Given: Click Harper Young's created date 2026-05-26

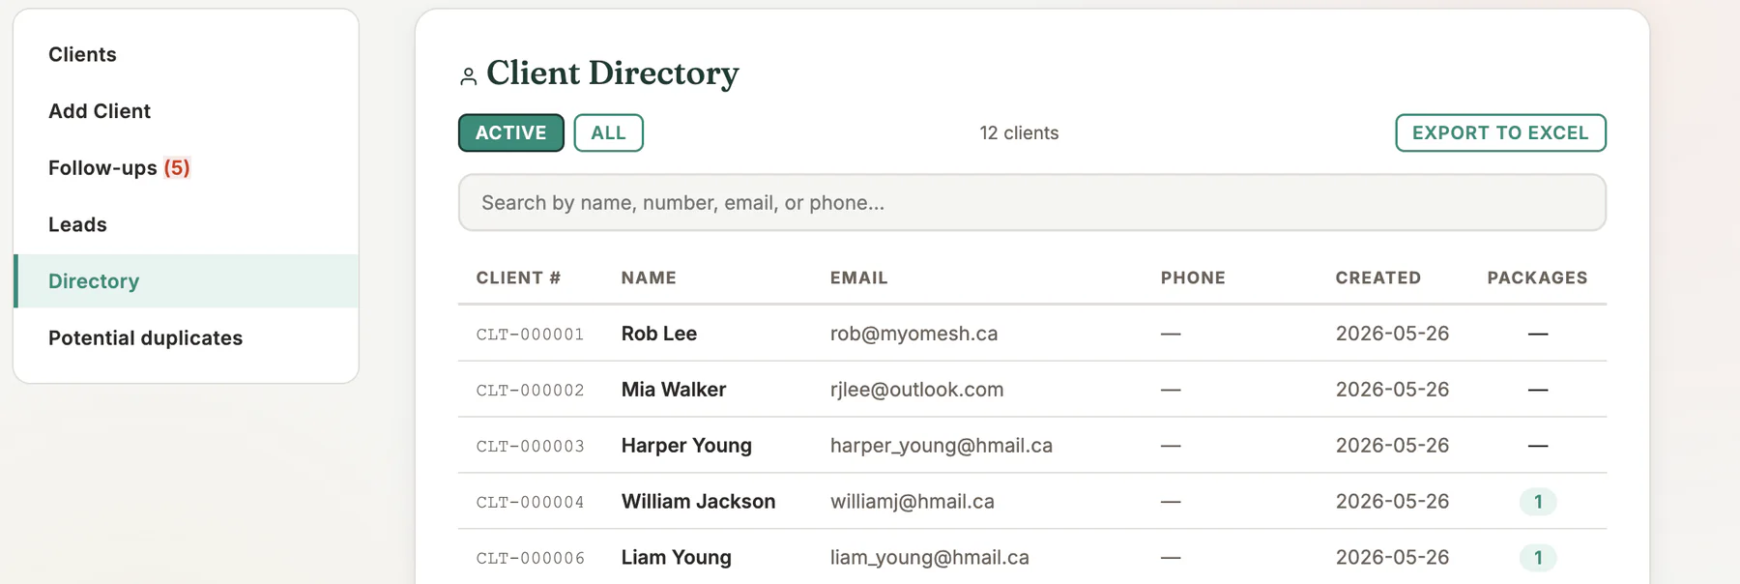Looking at the screenshot, I should pyautogui.click(x=1392, y=446).
